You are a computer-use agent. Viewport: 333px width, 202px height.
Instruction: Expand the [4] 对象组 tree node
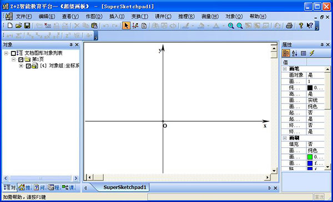pos(21,66)
